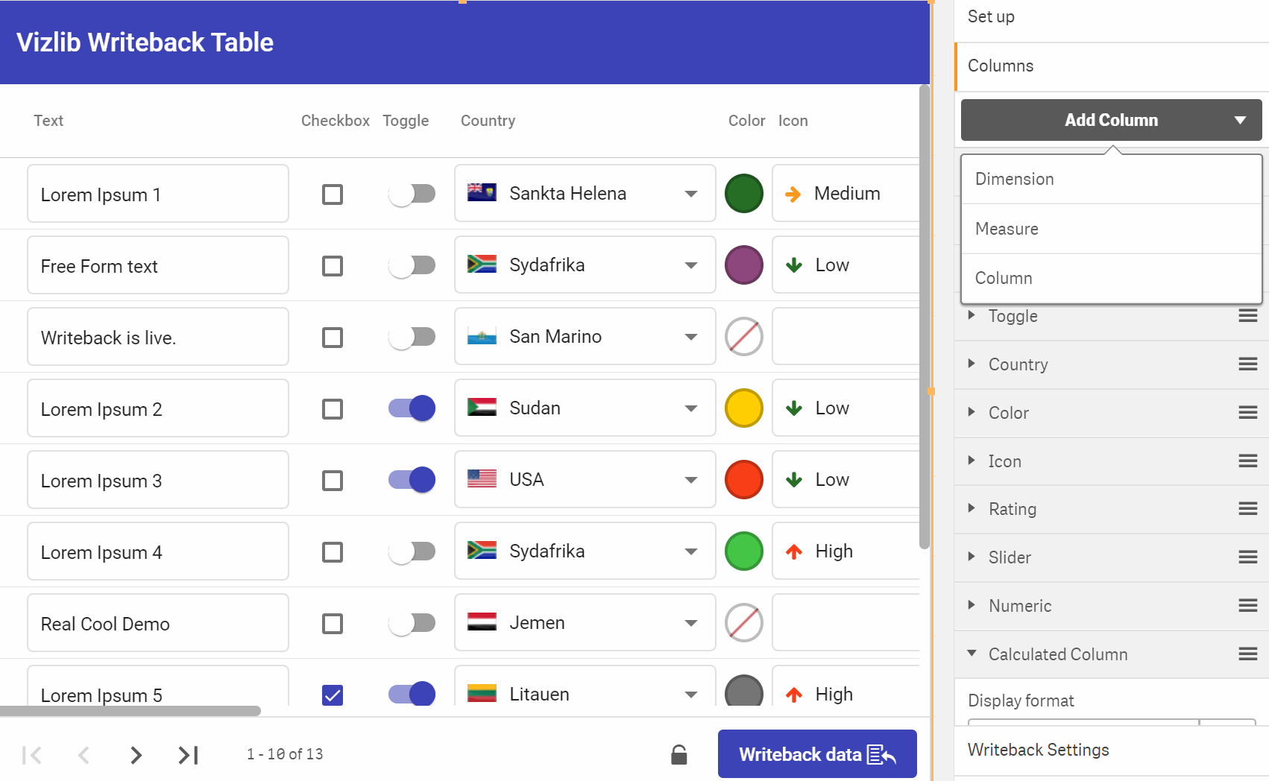Viewport: 1269px width, 781px height.
Task: Click the Writeback data button
Action: (817, 754)
